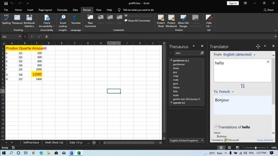The width and height of the screenshot is (278, 156).
Task: Click the Translate ribbon button
Action: (x=76, y=19)
